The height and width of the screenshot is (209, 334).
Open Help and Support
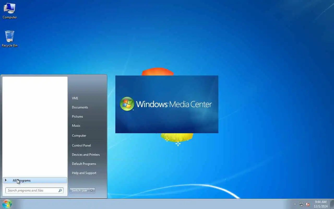coord(84,173)
